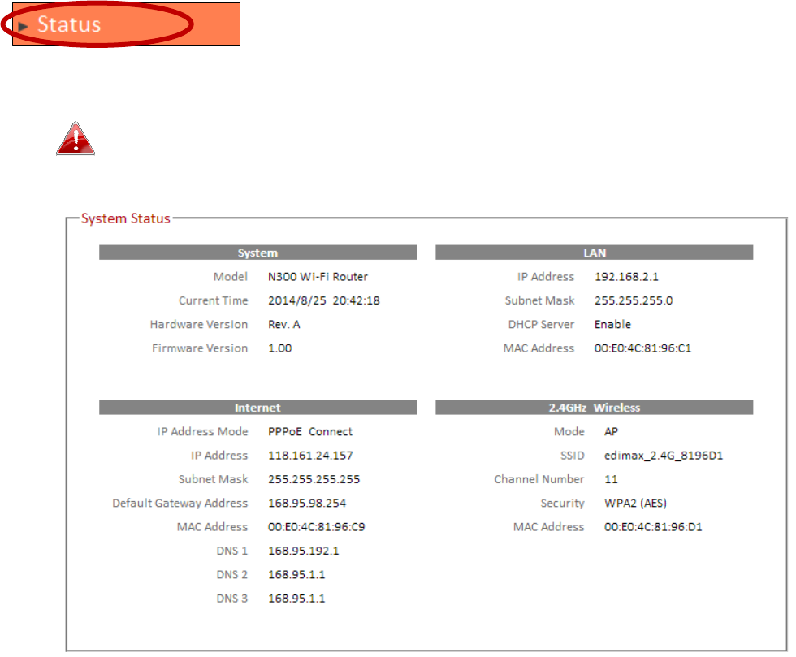Click the Current Time label

point(213,300)
